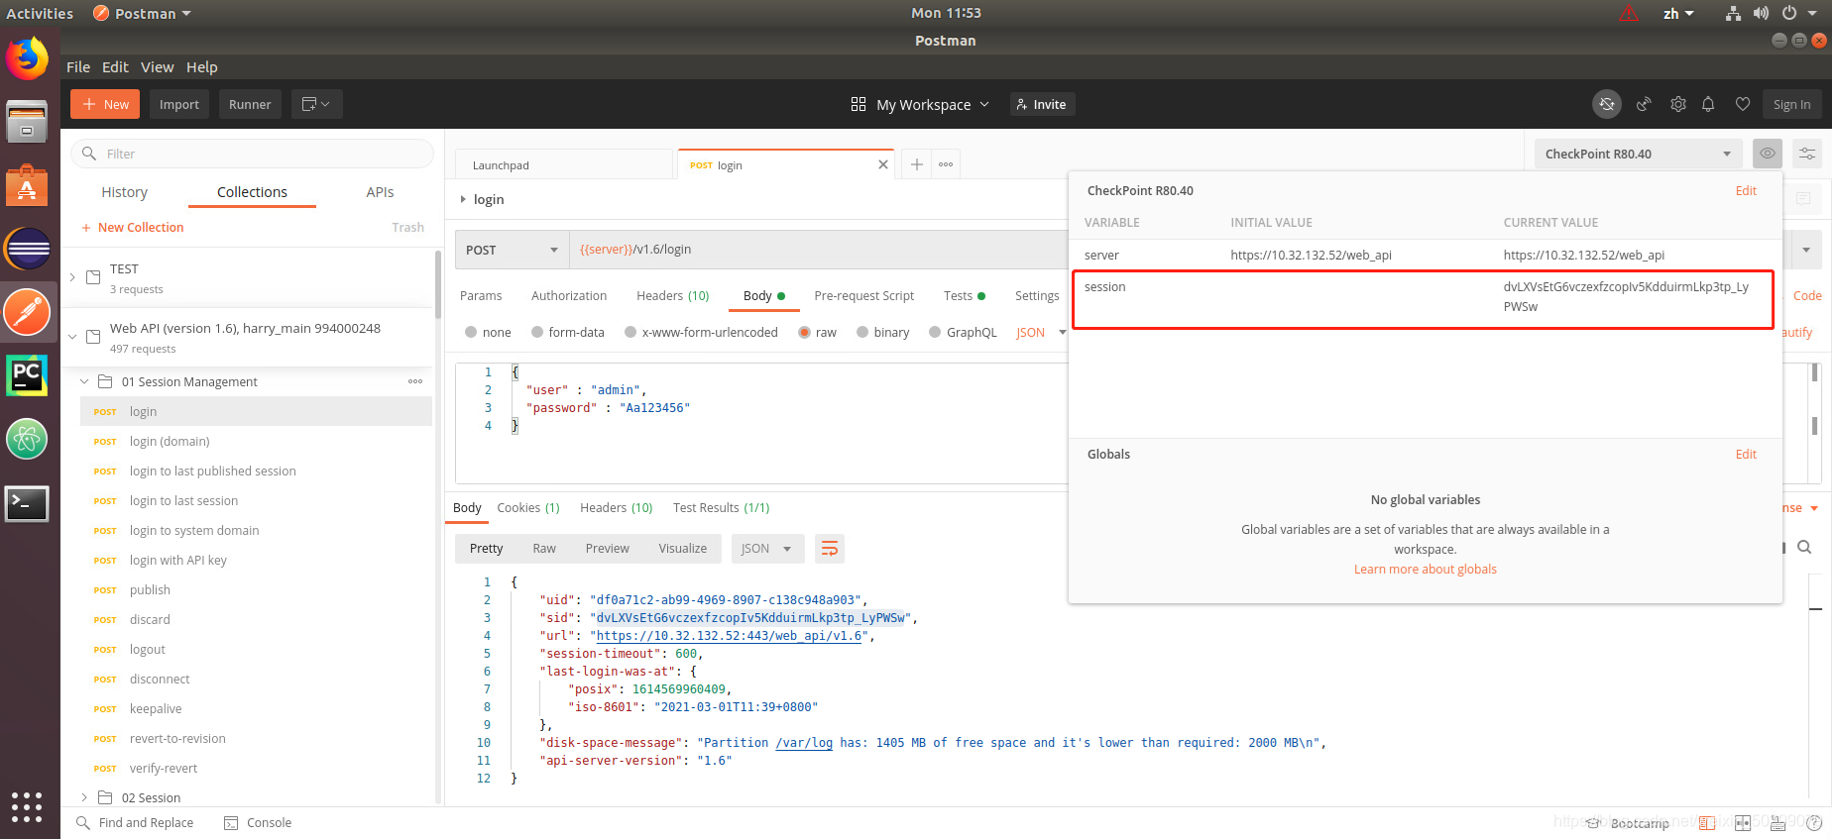
Task: Select the publish request
Action: pos(256,589)
